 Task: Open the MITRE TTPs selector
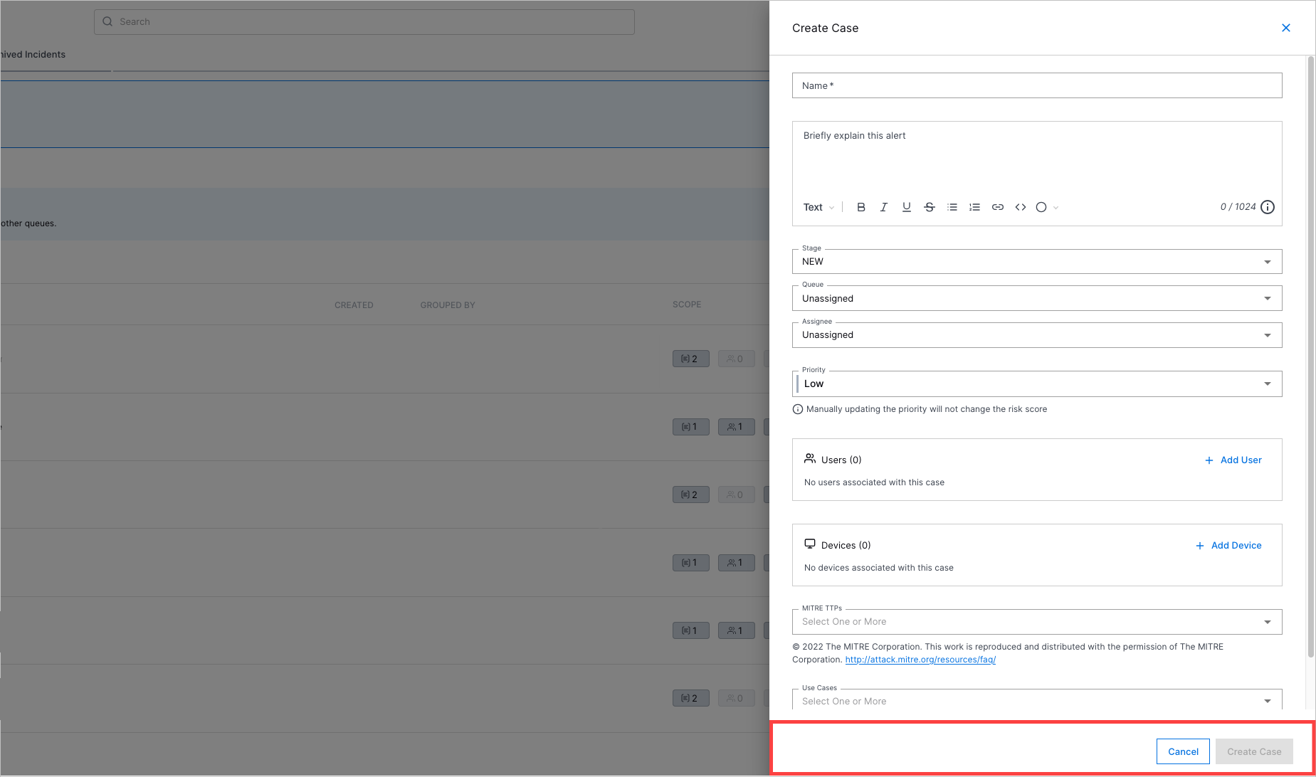pos(1037,622)
